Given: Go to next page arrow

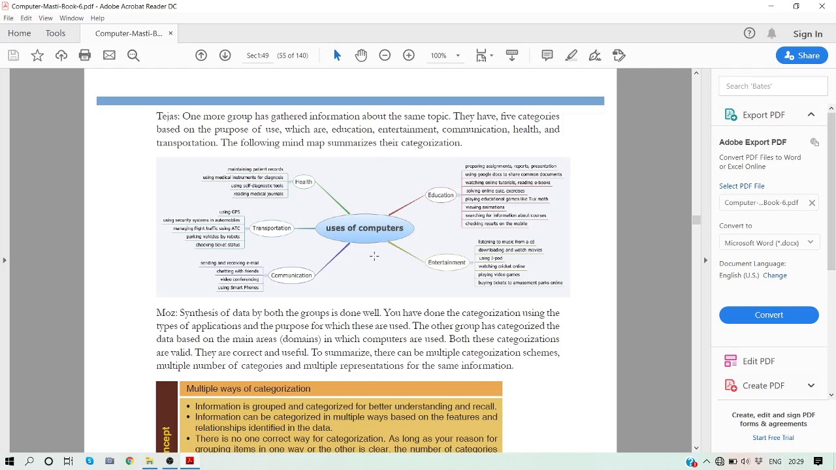Looking at the screenshot, I should pos(225,55).
